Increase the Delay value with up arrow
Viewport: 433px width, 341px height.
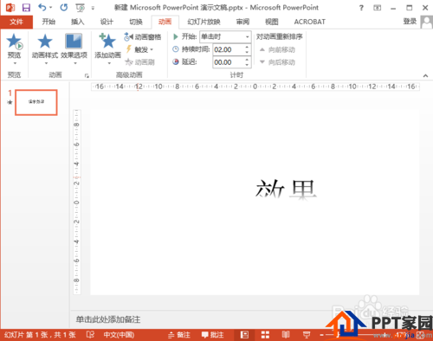tap(247, 60)
